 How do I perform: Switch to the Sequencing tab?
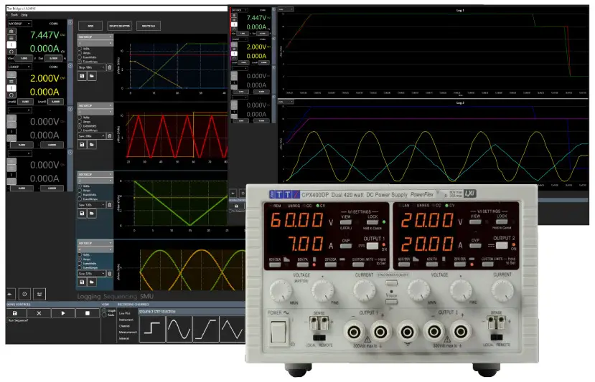click(120, 296)
